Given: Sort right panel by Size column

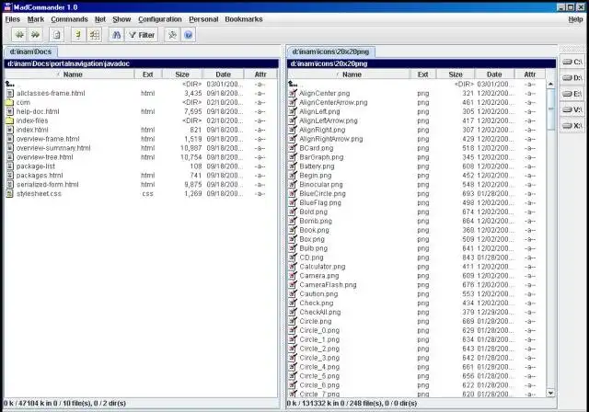Looking at the screenshot, I should click(456, 74).
